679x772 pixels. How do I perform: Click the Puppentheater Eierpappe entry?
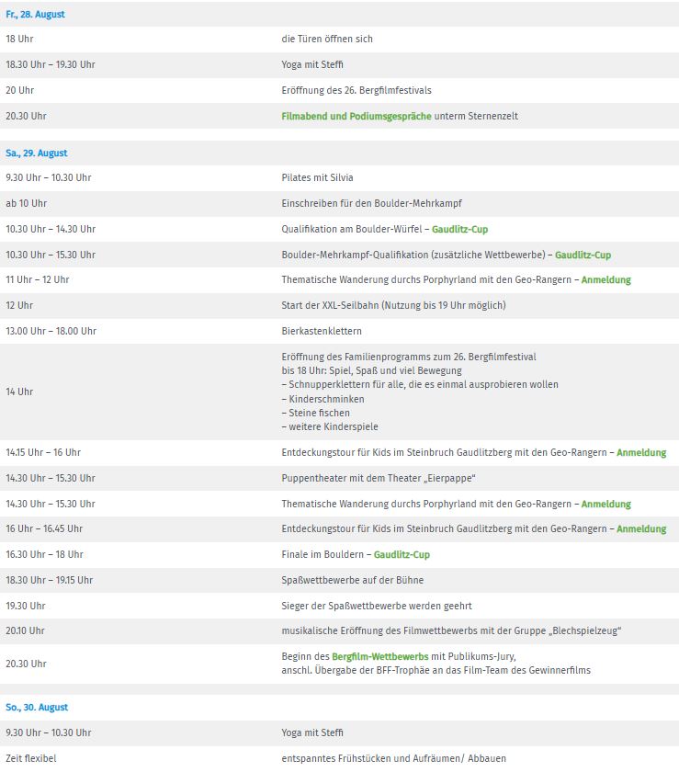[x=379, y=478]
